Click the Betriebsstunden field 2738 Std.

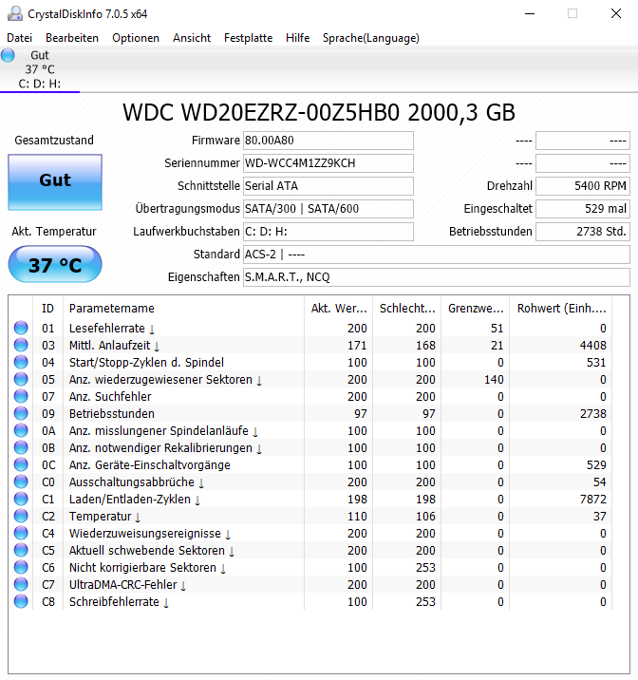point(583,232)
